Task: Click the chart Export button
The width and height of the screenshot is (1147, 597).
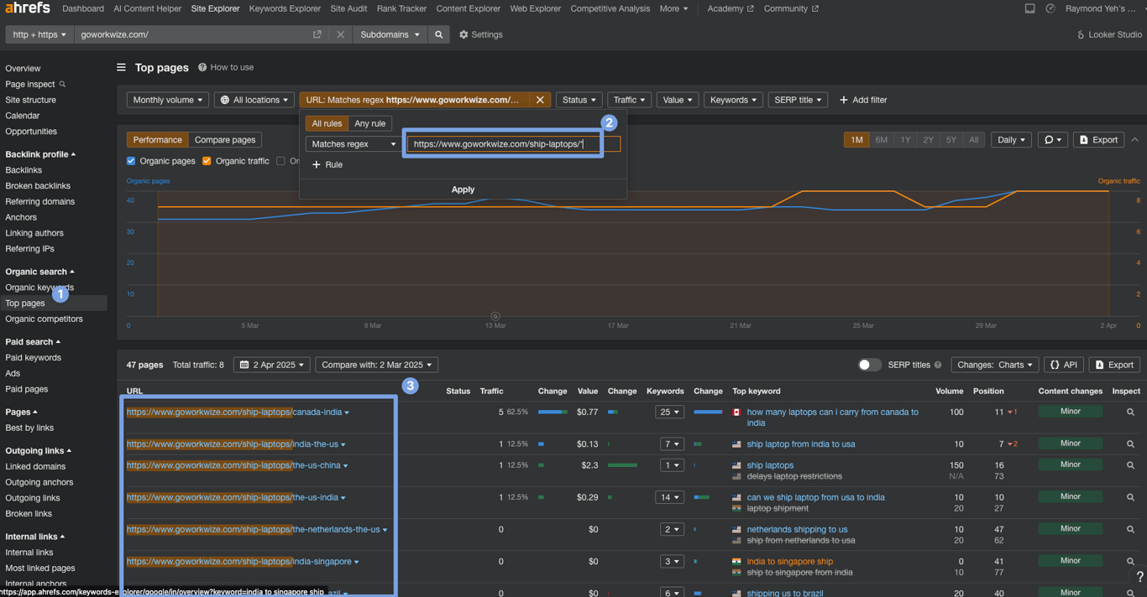Action: (x=1098, y=140)
